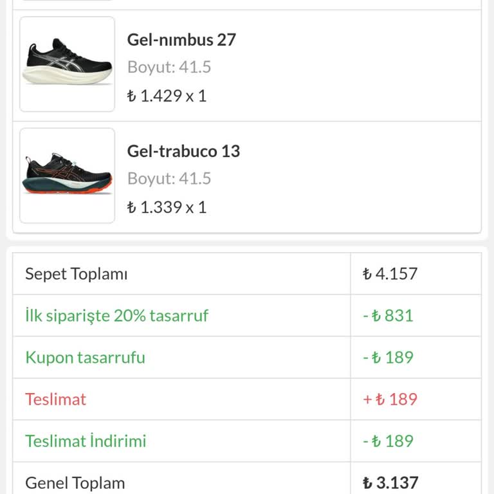Click the ₺ 1.339 x 1 price line
The height and width of the screenshot is (494, 494).
167,207
